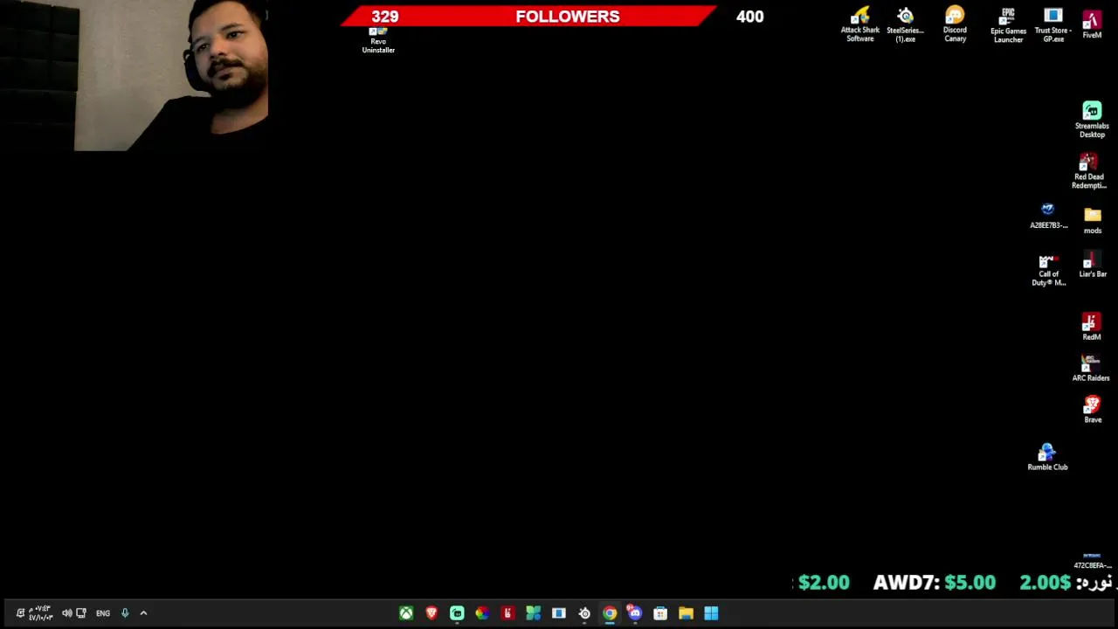This screenshot has height=629, width=1118.
Task: Select the Streamlabs Desktop shortcut
Action: tap(1092, 120)
